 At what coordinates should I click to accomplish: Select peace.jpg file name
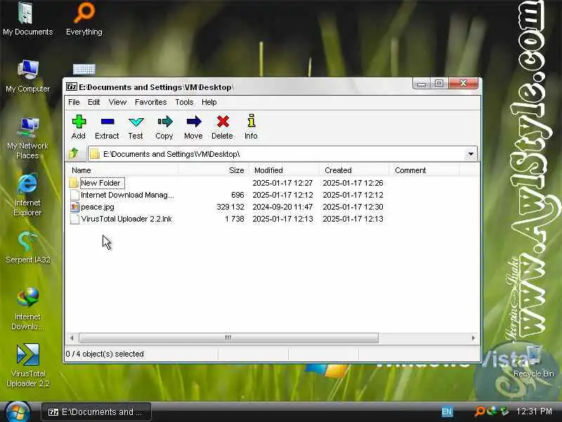pos(98,207)
